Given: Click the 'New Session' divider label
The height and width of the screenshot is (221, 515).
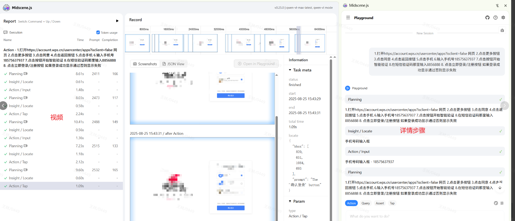Looking at the screenshot, I should click(x=425, y=33).
